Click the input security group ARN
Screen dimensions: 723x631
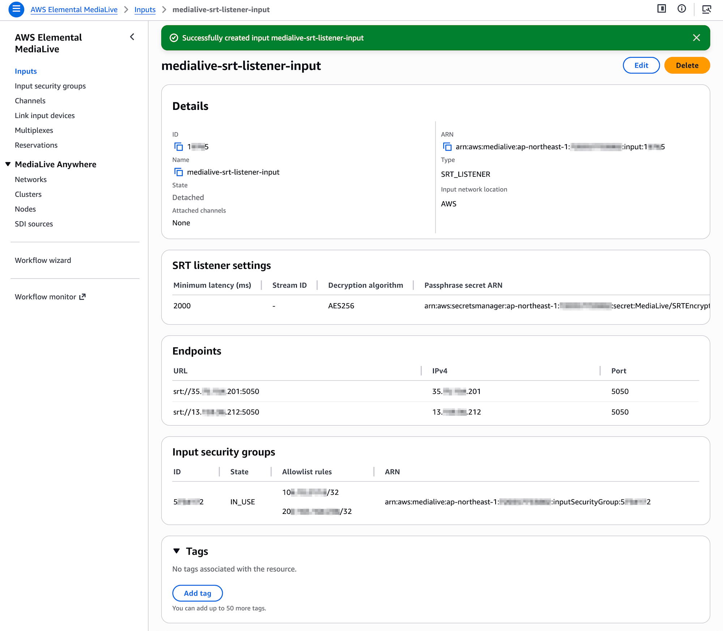(x=518, y=502)
